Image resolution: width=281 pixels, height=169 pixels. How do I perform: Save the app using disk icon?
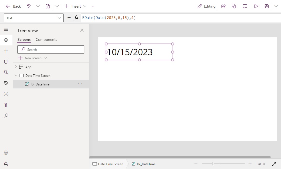267,6
